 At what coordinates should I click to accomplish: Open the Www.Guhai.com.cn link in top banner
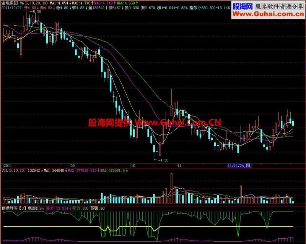(269, 14)
